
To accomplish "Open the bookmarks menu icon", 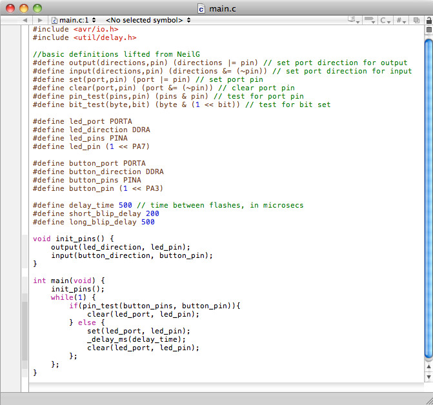I will point(354,20).
